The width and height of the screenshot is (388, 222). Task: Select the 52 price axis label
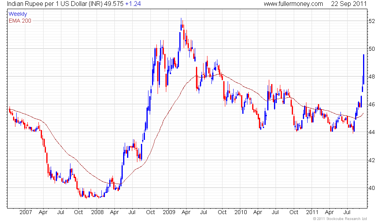click(x=371, y=21)
